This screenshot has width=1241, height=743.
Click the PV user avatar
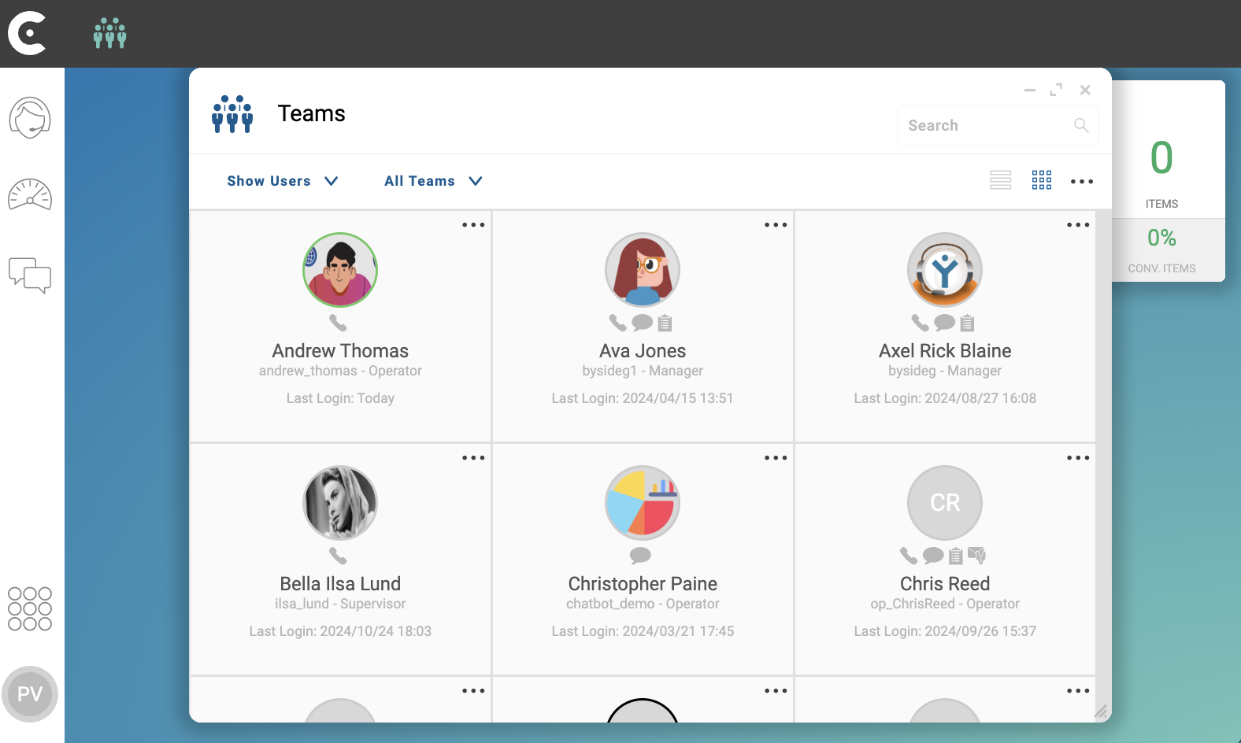click(30, 694)
